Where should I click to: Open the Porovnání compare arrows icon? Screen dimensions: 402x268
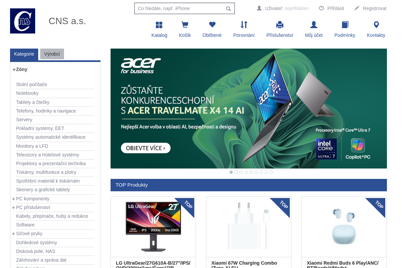[x=244, y=25]
